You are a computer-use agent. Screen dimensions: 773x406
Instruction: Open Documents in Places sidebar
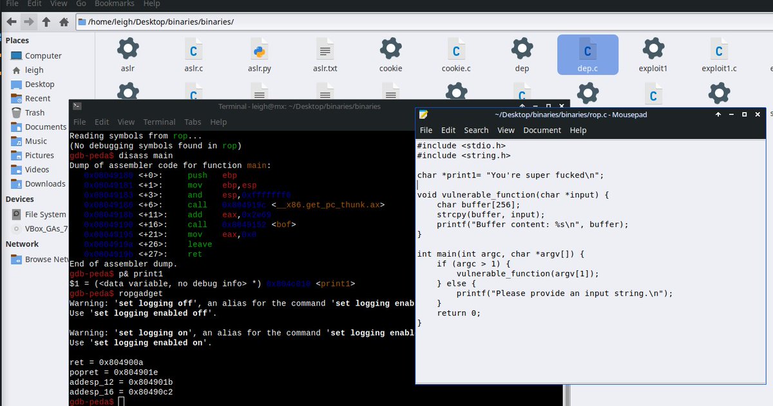coord(39,127)
